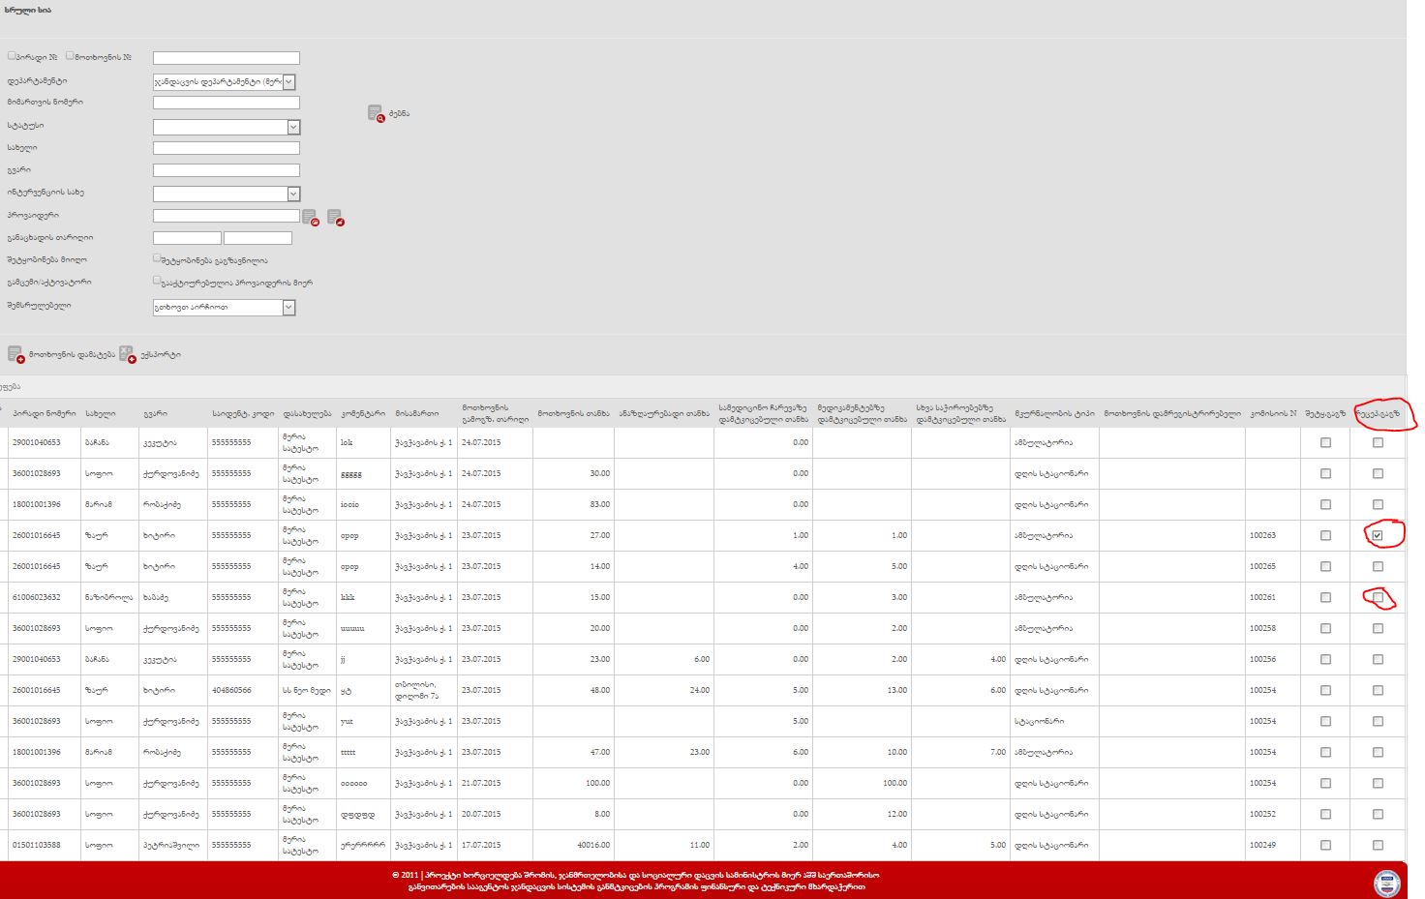Uncheck the checked box in row with commission 100263
This screenshot has height=899, width=1425.
point(1378,535)
